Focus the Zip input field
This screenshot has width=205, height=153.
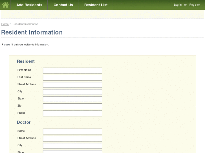pos(72,106)
